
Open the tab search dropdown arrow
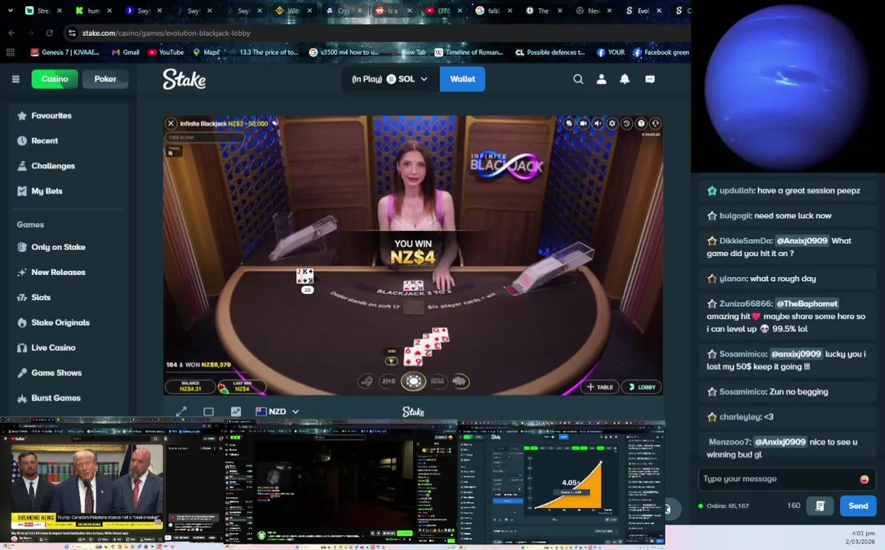click(10, 10)
